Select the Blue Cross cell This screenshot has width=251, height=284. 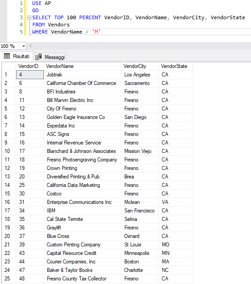(x=82, y=236)
